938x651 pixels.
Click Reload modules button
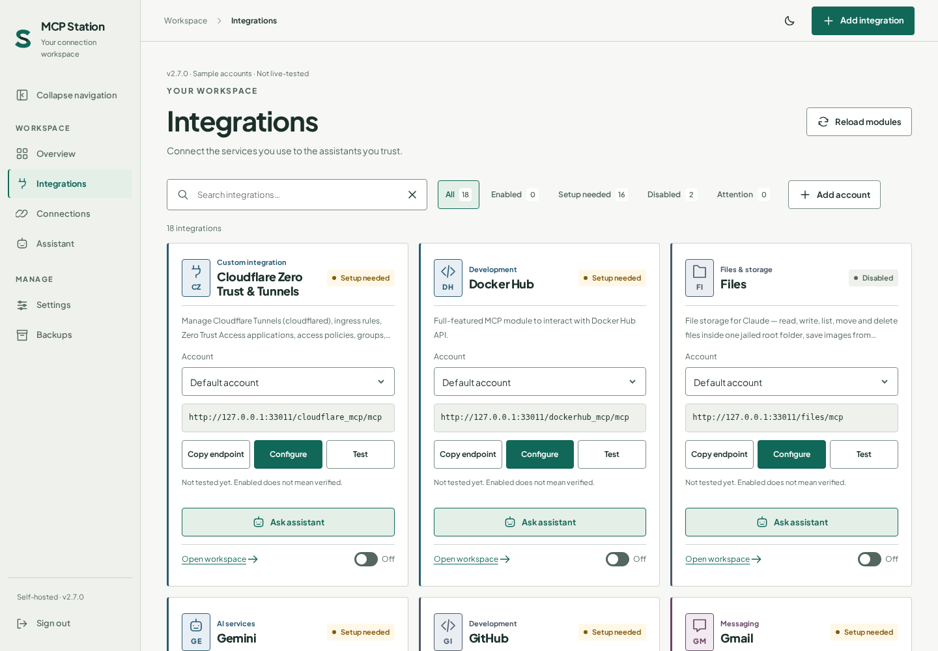(x=859, y=122)
